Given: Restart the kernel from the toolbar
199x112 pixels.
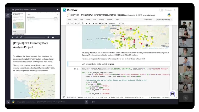Looking at the screenshot, I should [x=103, y=23].
